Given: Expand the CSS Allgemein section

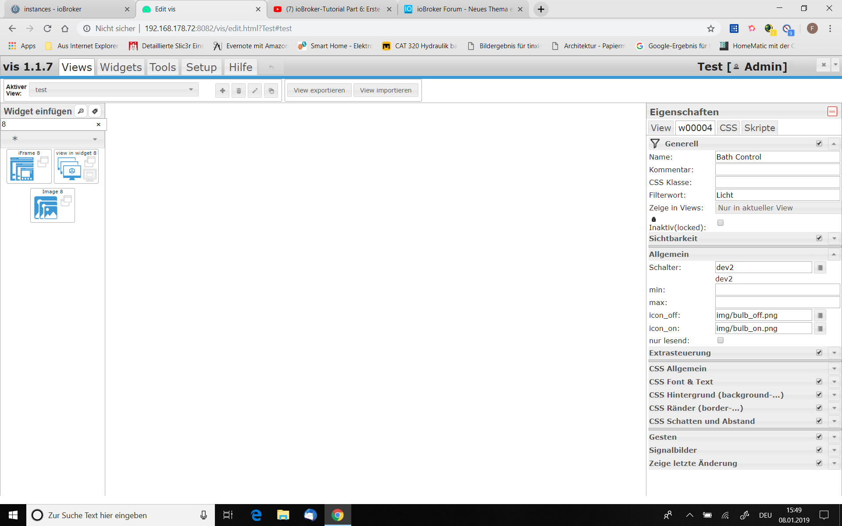Looking at the screenshot, I should click(x=834, y=369).
